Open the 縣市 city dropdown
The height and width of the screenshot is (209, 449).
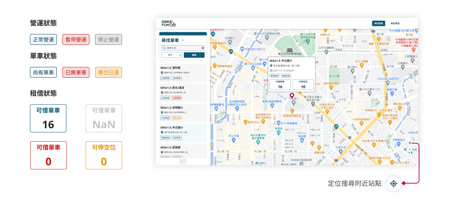click(171, 55)
